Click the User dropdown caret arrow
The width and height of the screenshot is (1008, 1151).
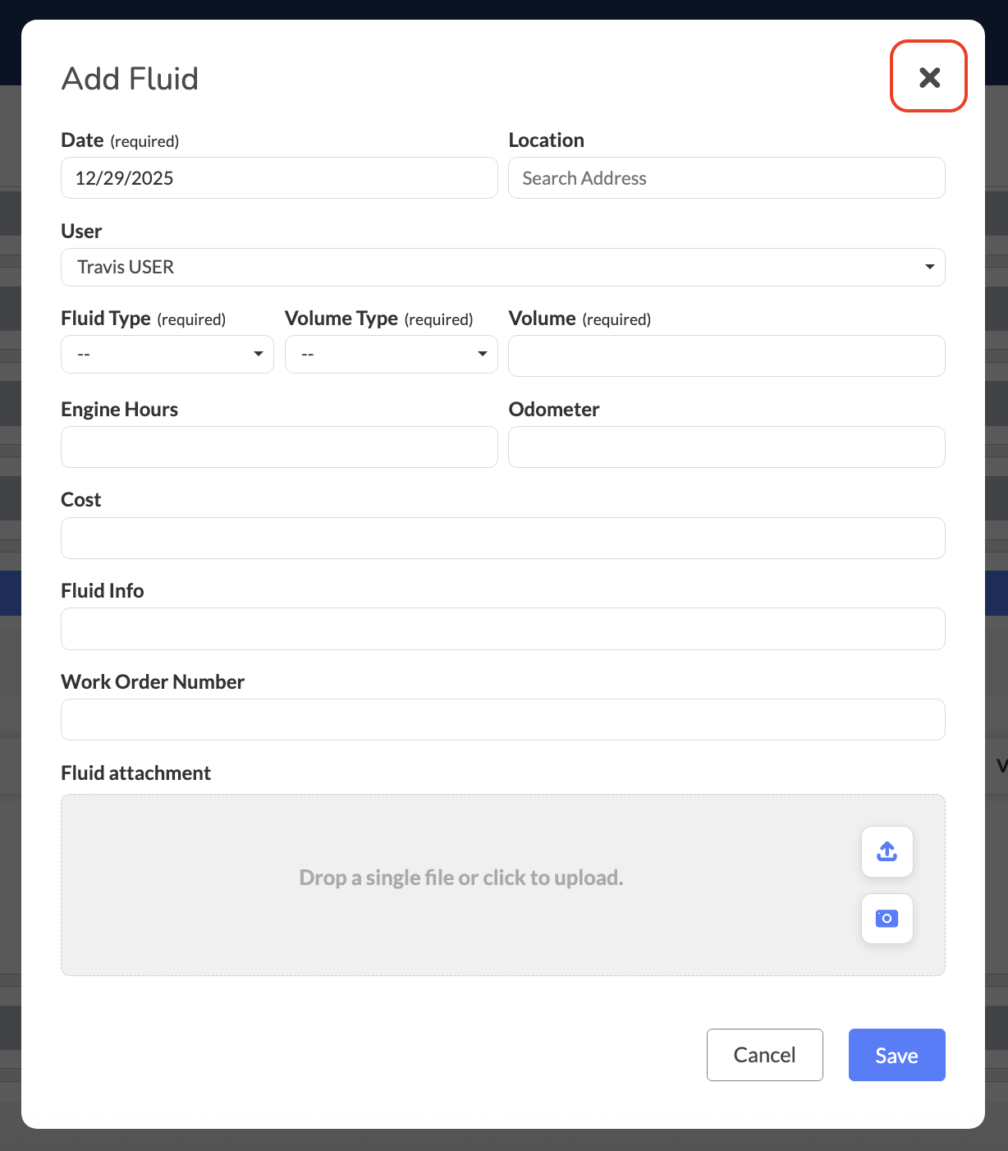pyautogui.click(x=929, y=267)
